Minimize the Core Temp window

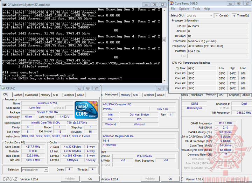pos(231,3)
